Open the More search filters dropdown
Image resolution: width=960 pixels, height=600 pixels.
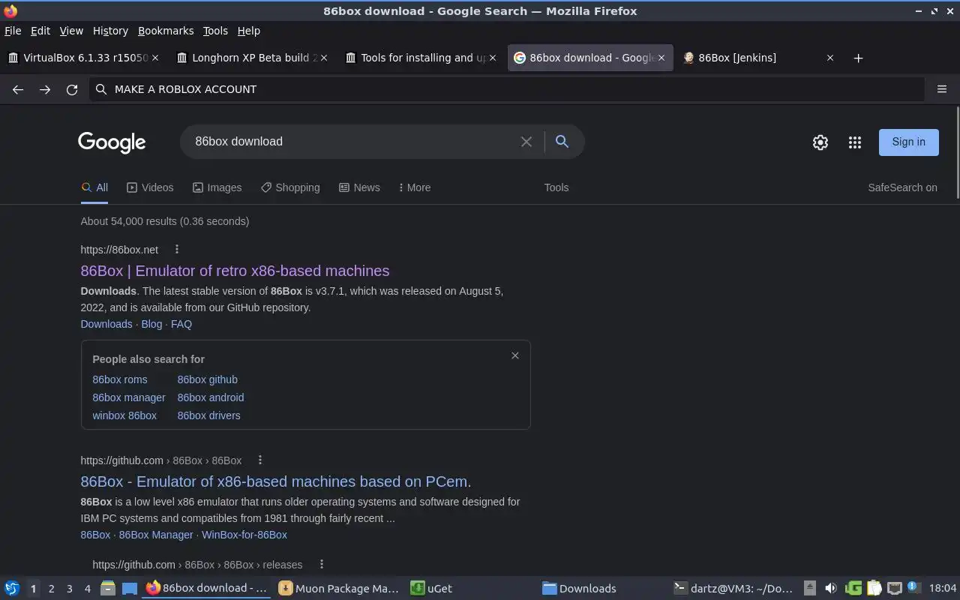pos(414,187)
